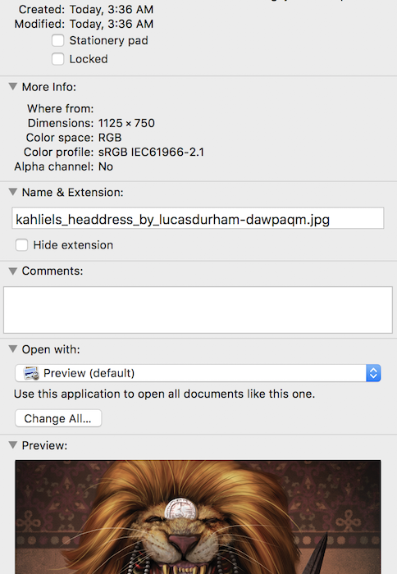Screen dimensions: 397x574
Task: Open the Preview (default) application dropdown
Action: pyautogui.click(x=198, y=373)
